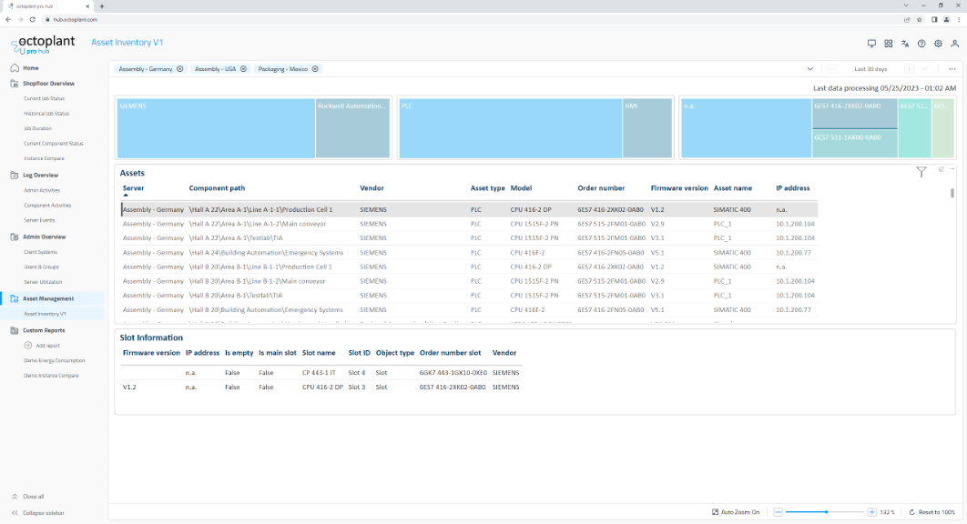Viewport: 967px width, 524px height.
Task: Open the language translation icon in header
Action: click(x=905, y=43)
